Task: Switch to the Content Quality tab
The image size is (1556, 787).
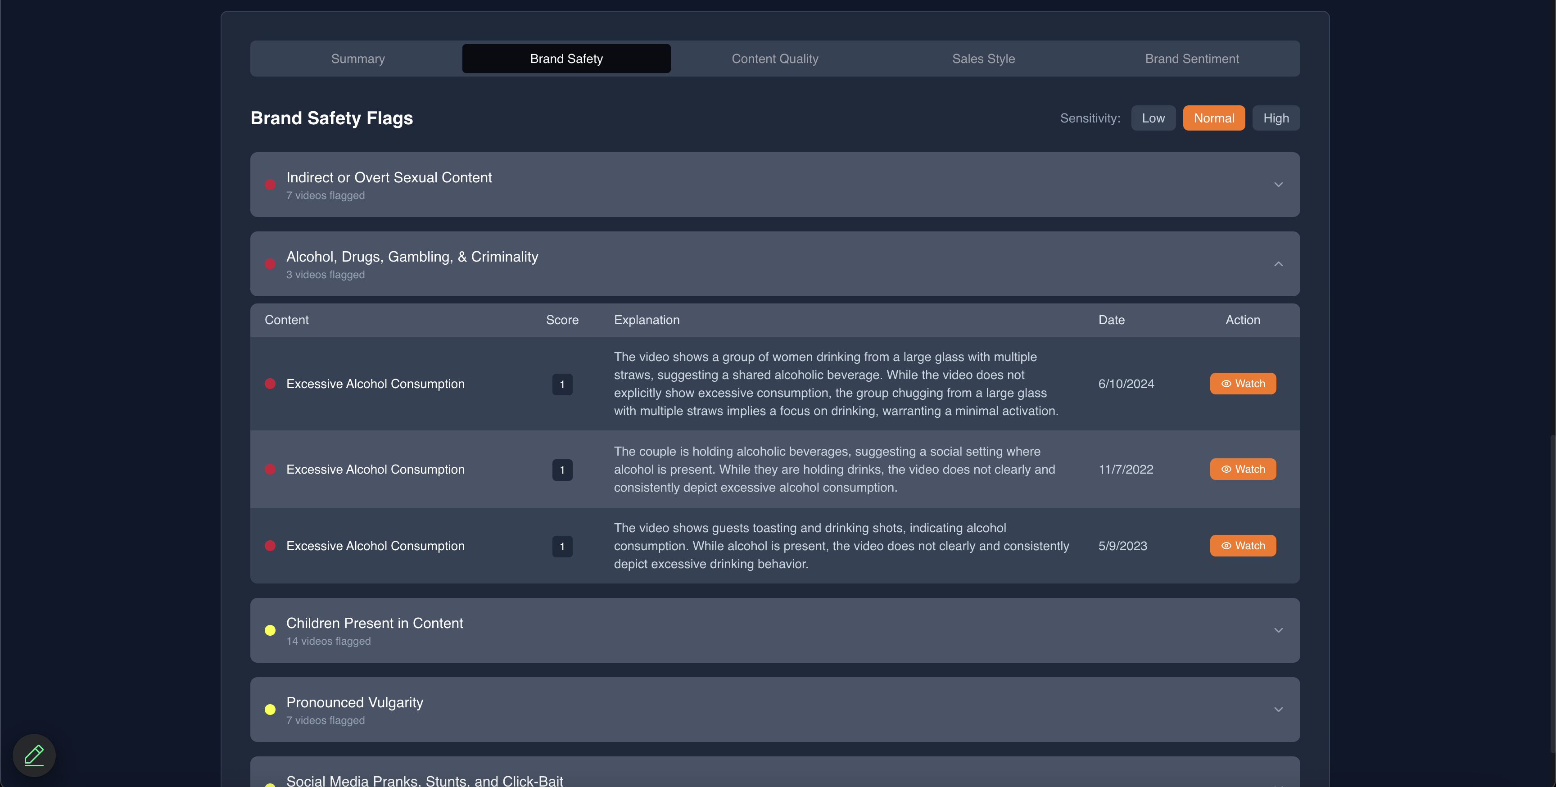Action: pyautogui.click(x=774, y=59)
